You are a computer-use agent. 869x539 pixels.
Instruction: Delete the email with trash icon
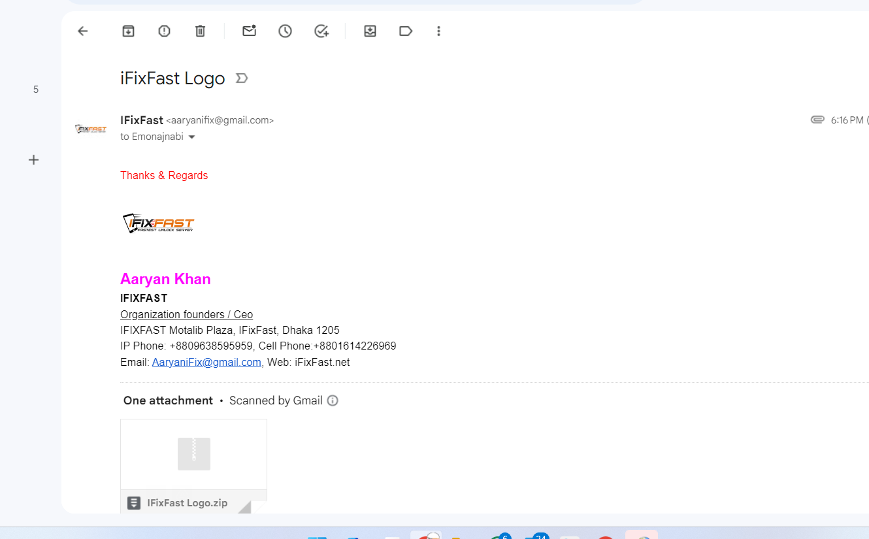point(200,31)
